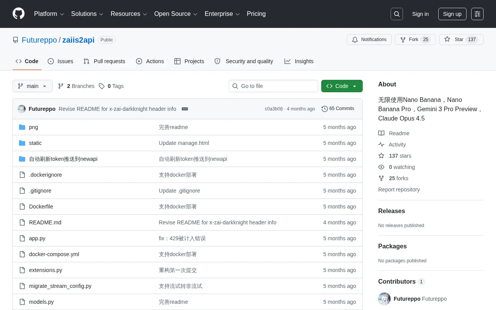
Task: Click the book icon beside Readme
Action: tap(381, 133)
